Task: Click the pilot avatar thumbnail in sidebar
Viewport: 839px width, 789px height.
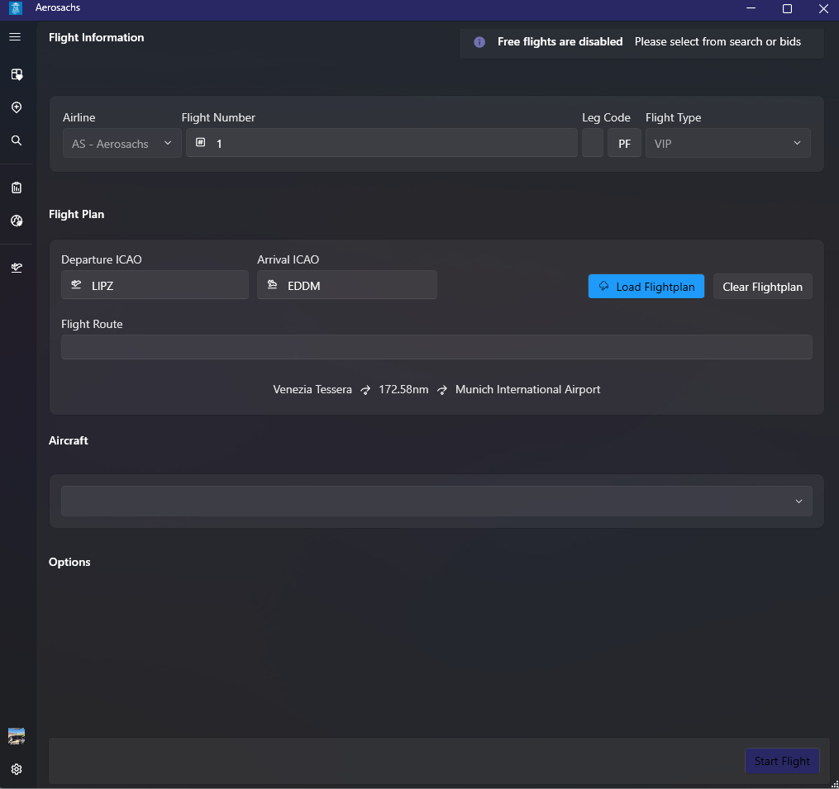Action: 16,736
